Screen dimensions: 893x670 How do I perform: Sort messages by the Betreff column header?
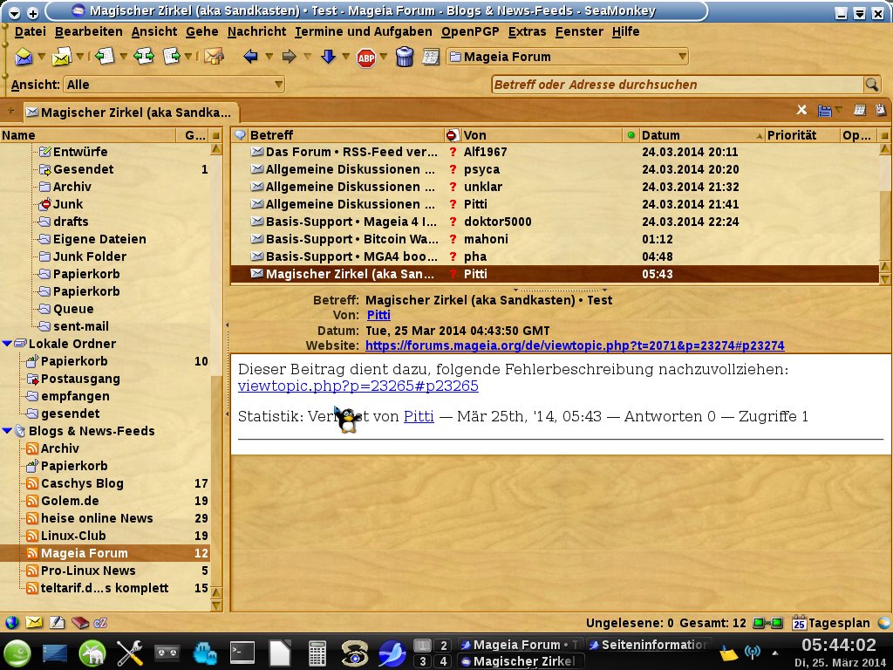tap(346, 135)
